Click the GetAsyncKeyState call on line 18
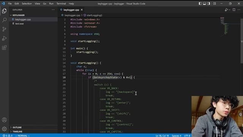This screenshot has width=243, height=137. 106,77
